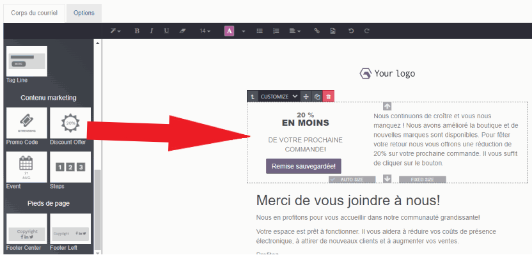Toggle underline formatting

click(166, 31)
